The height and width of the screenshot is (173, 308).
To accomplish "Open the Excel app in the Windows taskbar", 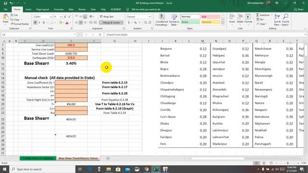I will tap(156, 169).
